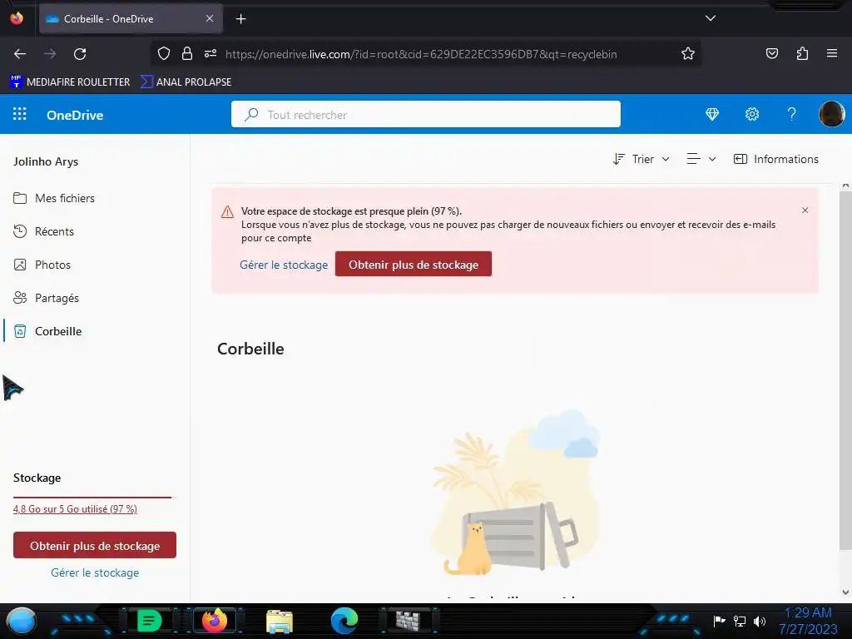Open the green notes taskbar app
The width and height of the screenshot is (852, 639).
[x=149, y=621]
